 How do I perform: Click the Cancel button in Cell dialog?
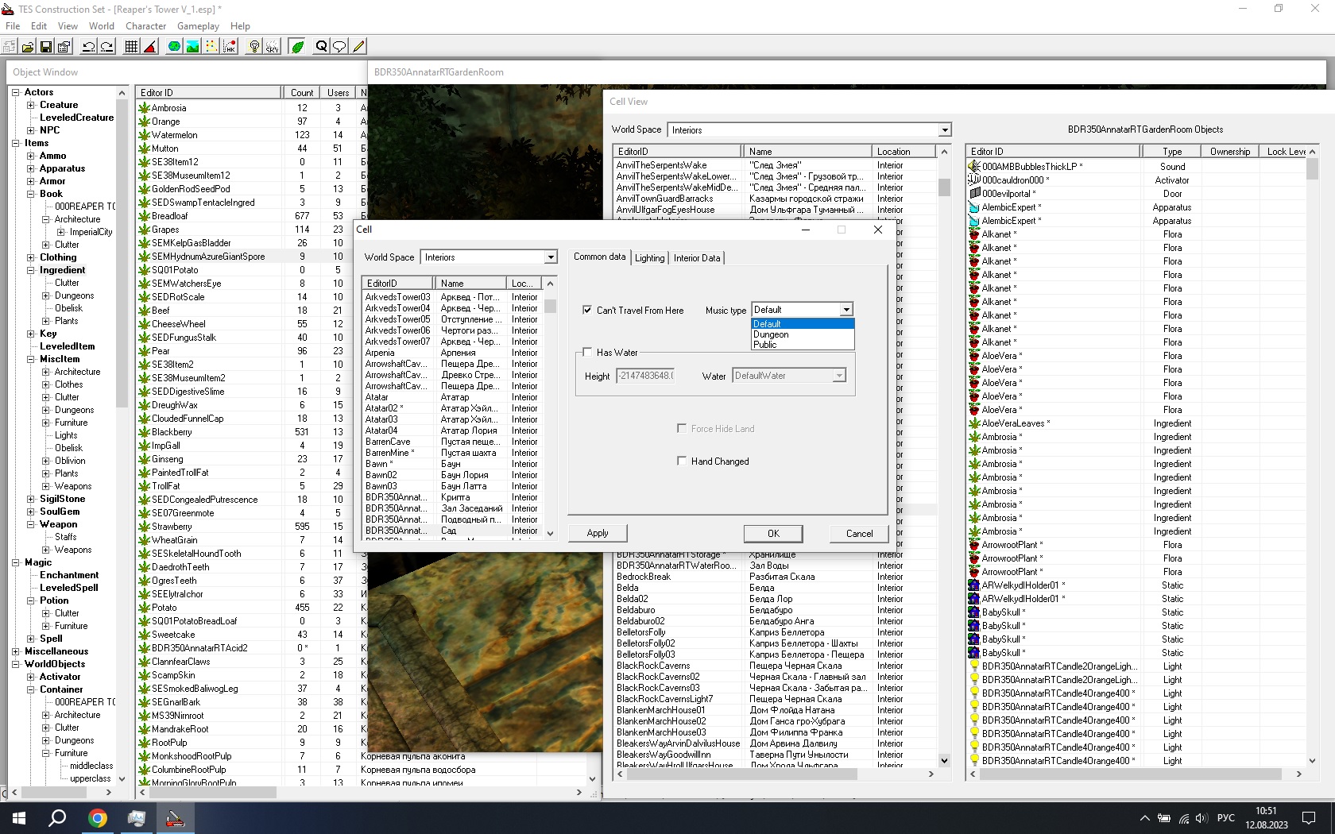click(x=859, y=534)
